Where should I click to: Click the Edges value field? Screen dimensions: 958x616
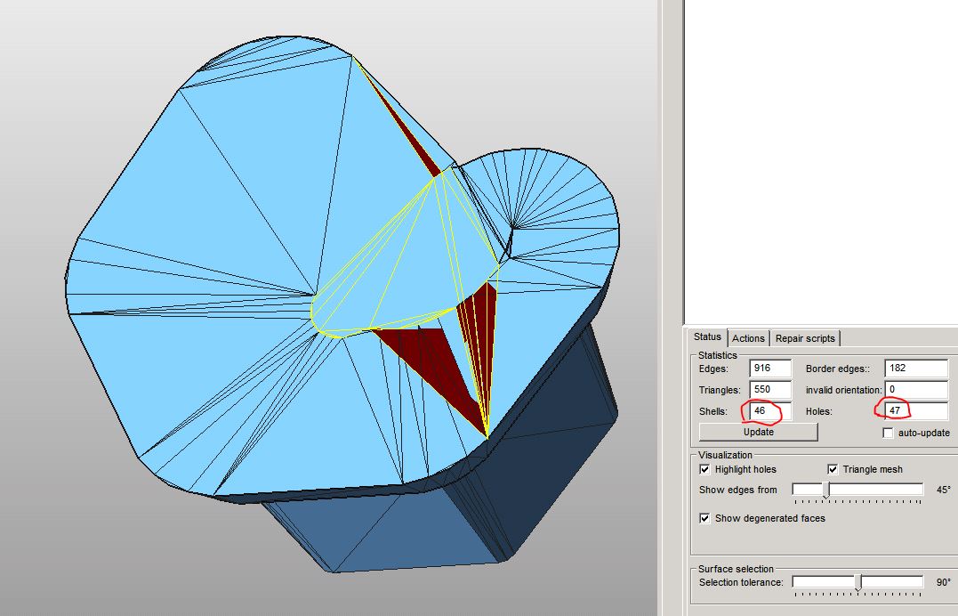[769, 369]
